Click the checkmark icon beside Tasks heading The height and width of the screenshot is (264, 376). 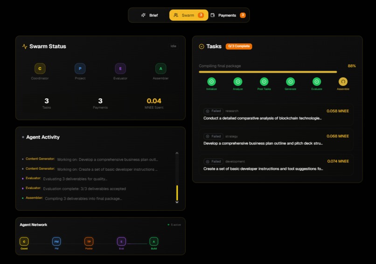pyautogui.click(x=202, y=46)
